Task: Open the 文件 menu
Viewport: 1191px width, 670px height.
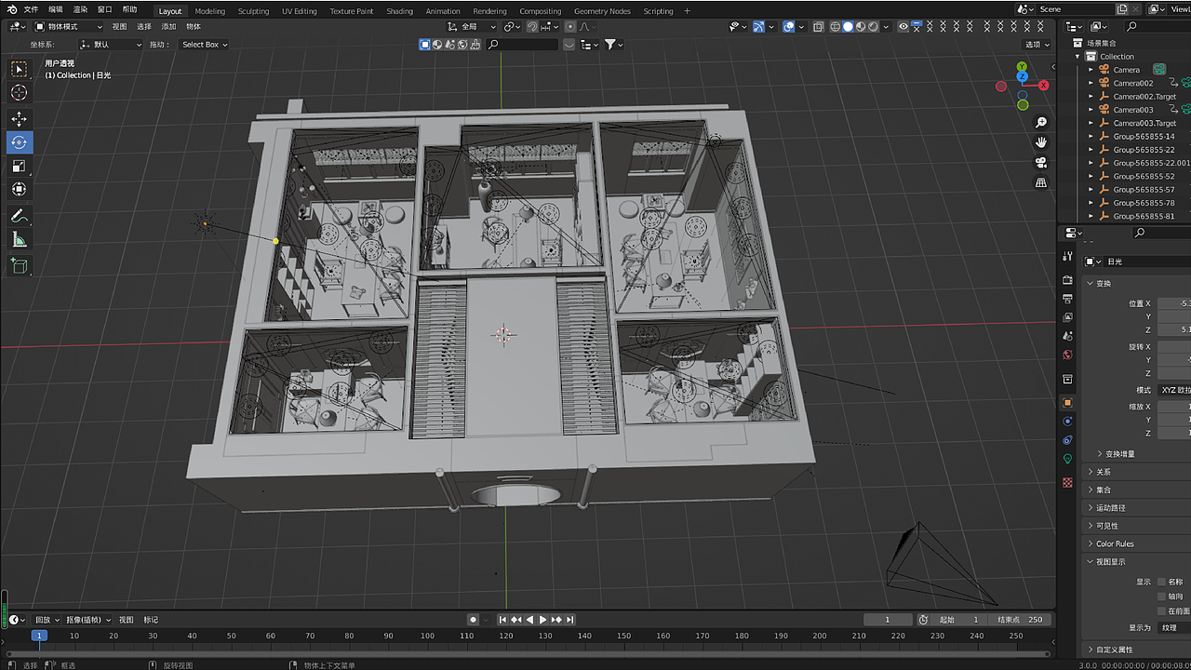Action: click(x=31, y=9)
